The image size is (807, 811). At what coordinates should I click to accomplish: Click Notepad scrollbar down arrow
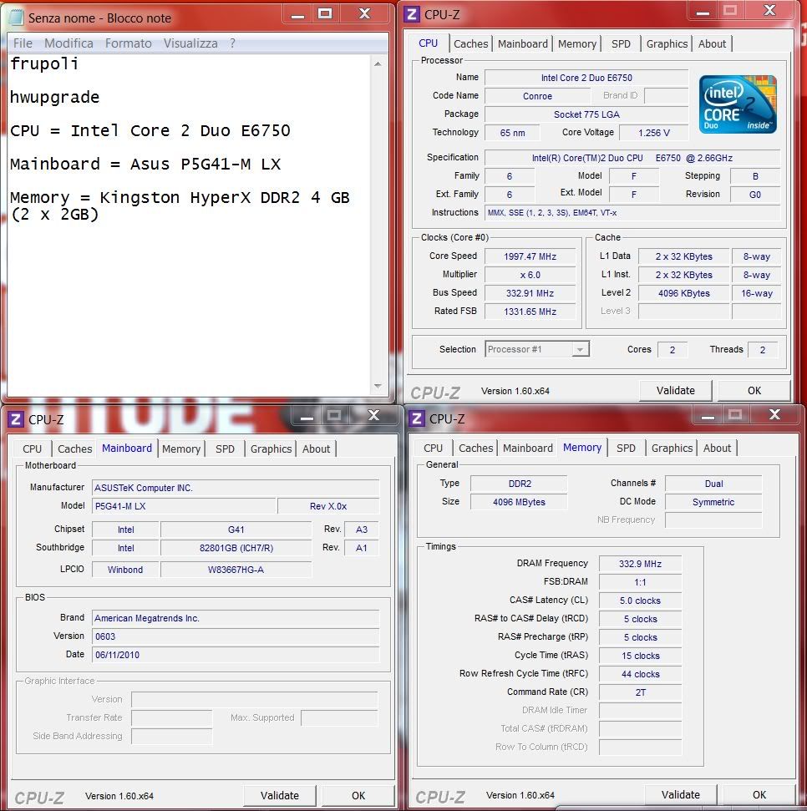tap(378, 386)
